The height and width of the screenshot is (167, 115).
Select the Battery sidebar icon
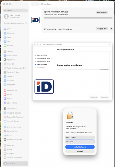pos(5,46)
